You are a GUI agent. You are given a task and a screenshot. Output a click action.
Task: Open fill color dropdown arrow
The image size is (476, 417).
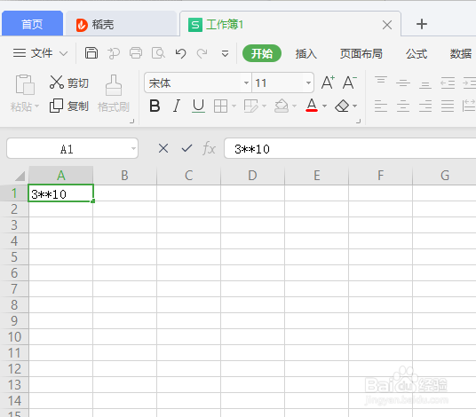click(294, 106)
